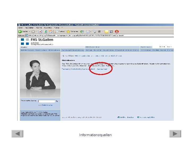The width and height of the screenshot is (191, 143).
Task: Open the Extras menu
Action: [57, 28]
